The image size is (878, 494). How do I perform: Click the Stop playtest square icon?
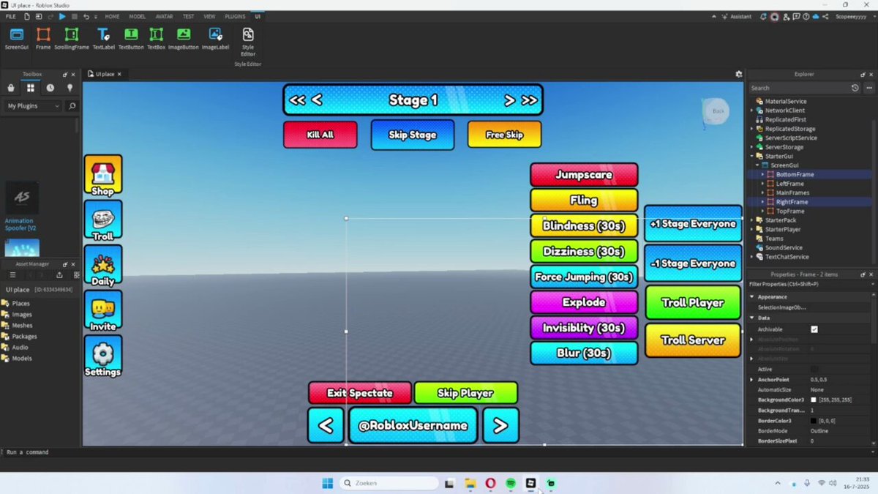(x=74, y=16)
